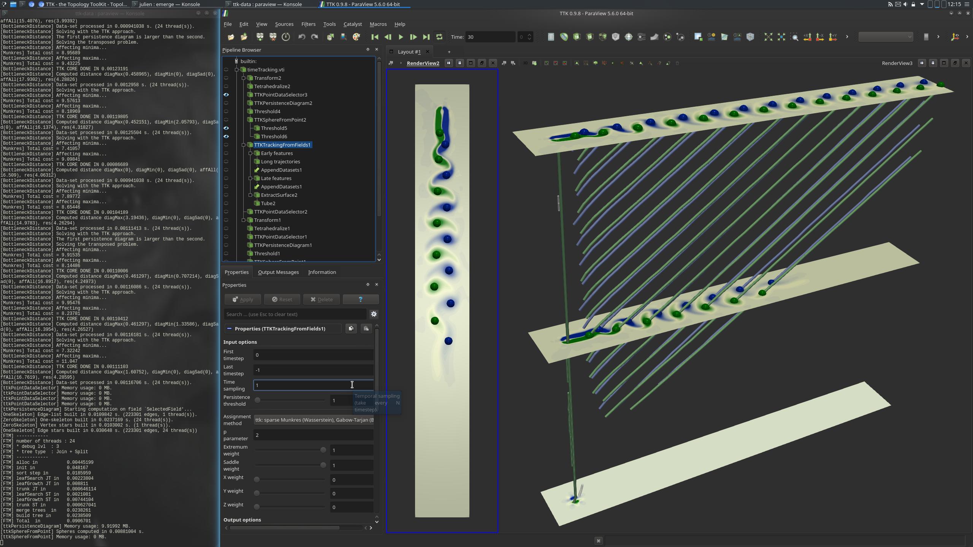Open the Assignment method dropdown

(314, 420)
